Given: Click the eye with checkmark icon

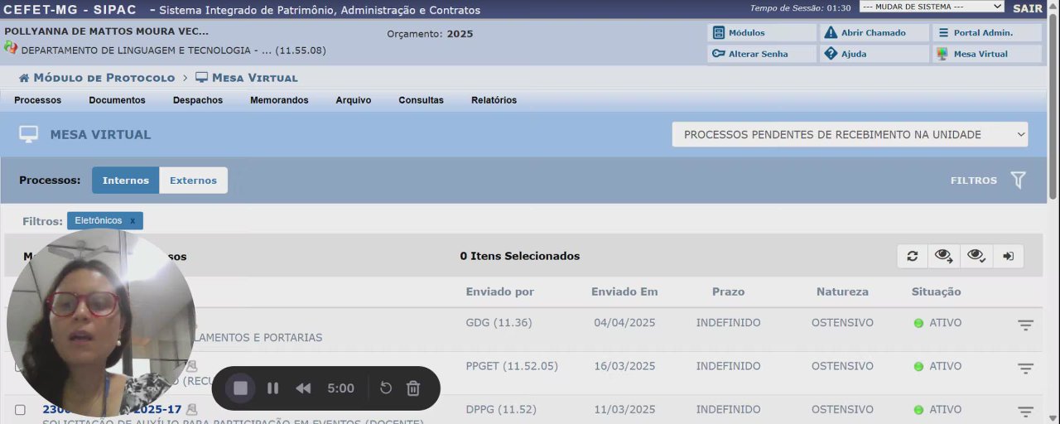Looking at the screenshot, I should [x=976, y=257].
